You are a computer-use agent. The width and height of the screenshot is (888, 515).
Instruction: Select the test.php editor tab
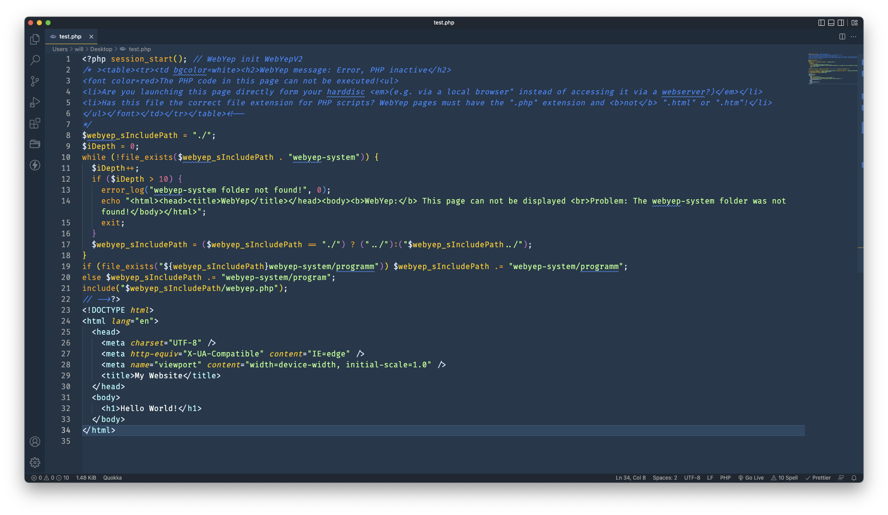(70, 37)
